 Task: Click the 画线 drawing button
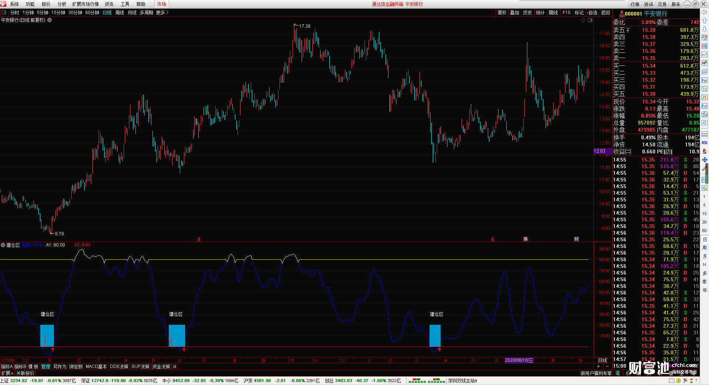(x=554, y=13)
